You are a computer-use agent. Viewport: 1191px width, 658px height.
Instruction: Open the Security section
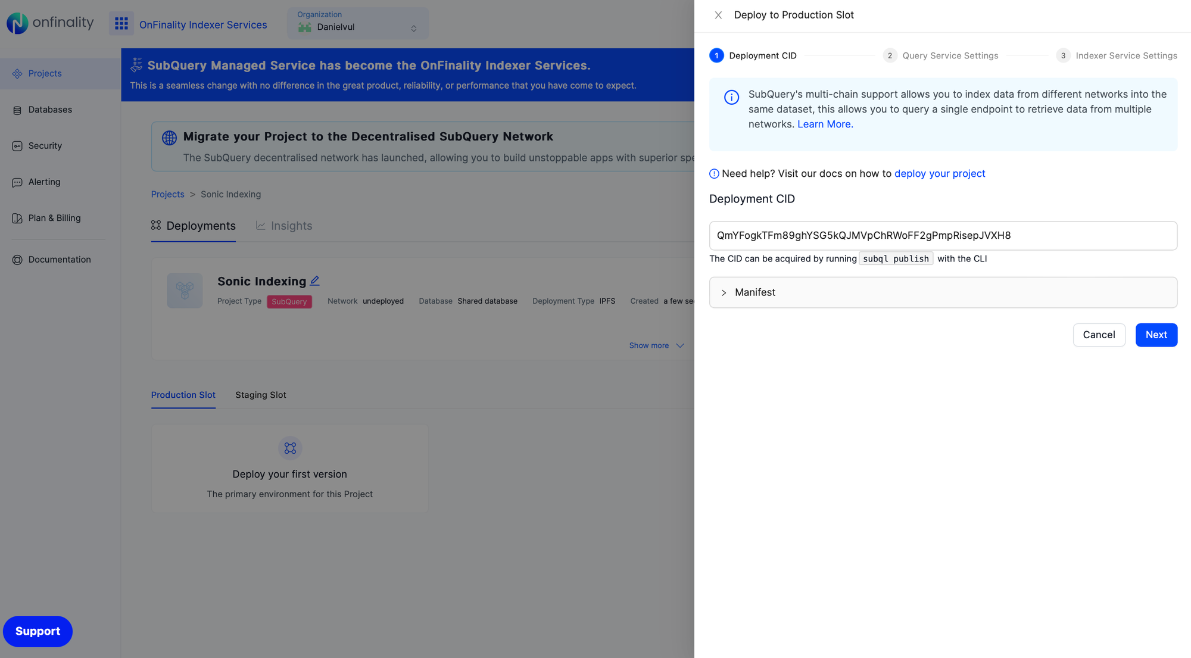[x=45, y=145]
